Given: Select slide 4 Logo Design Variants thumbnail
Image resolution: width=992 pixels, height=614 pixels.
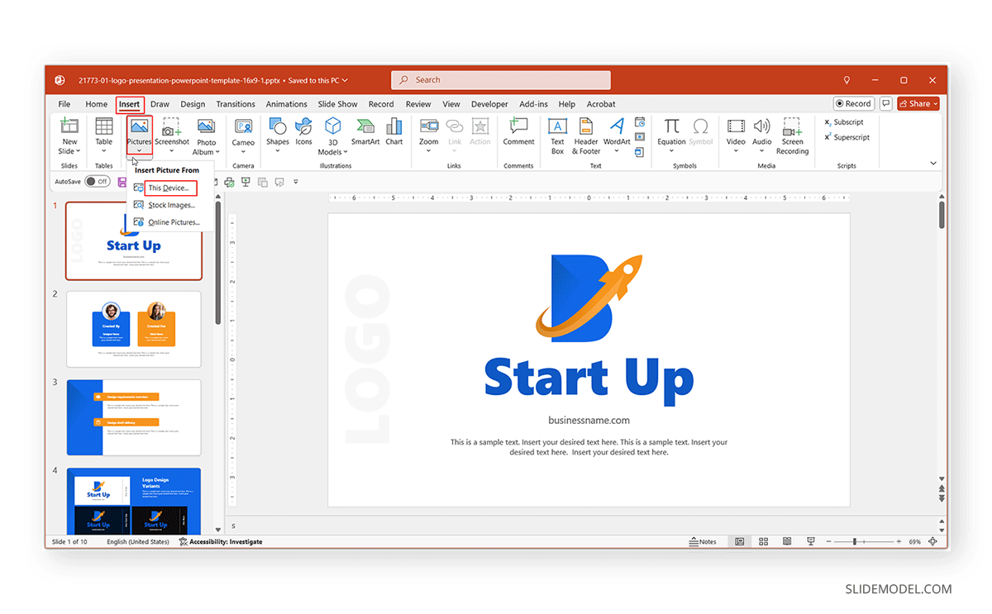Looking at the screenshot, I should point(134,501).
